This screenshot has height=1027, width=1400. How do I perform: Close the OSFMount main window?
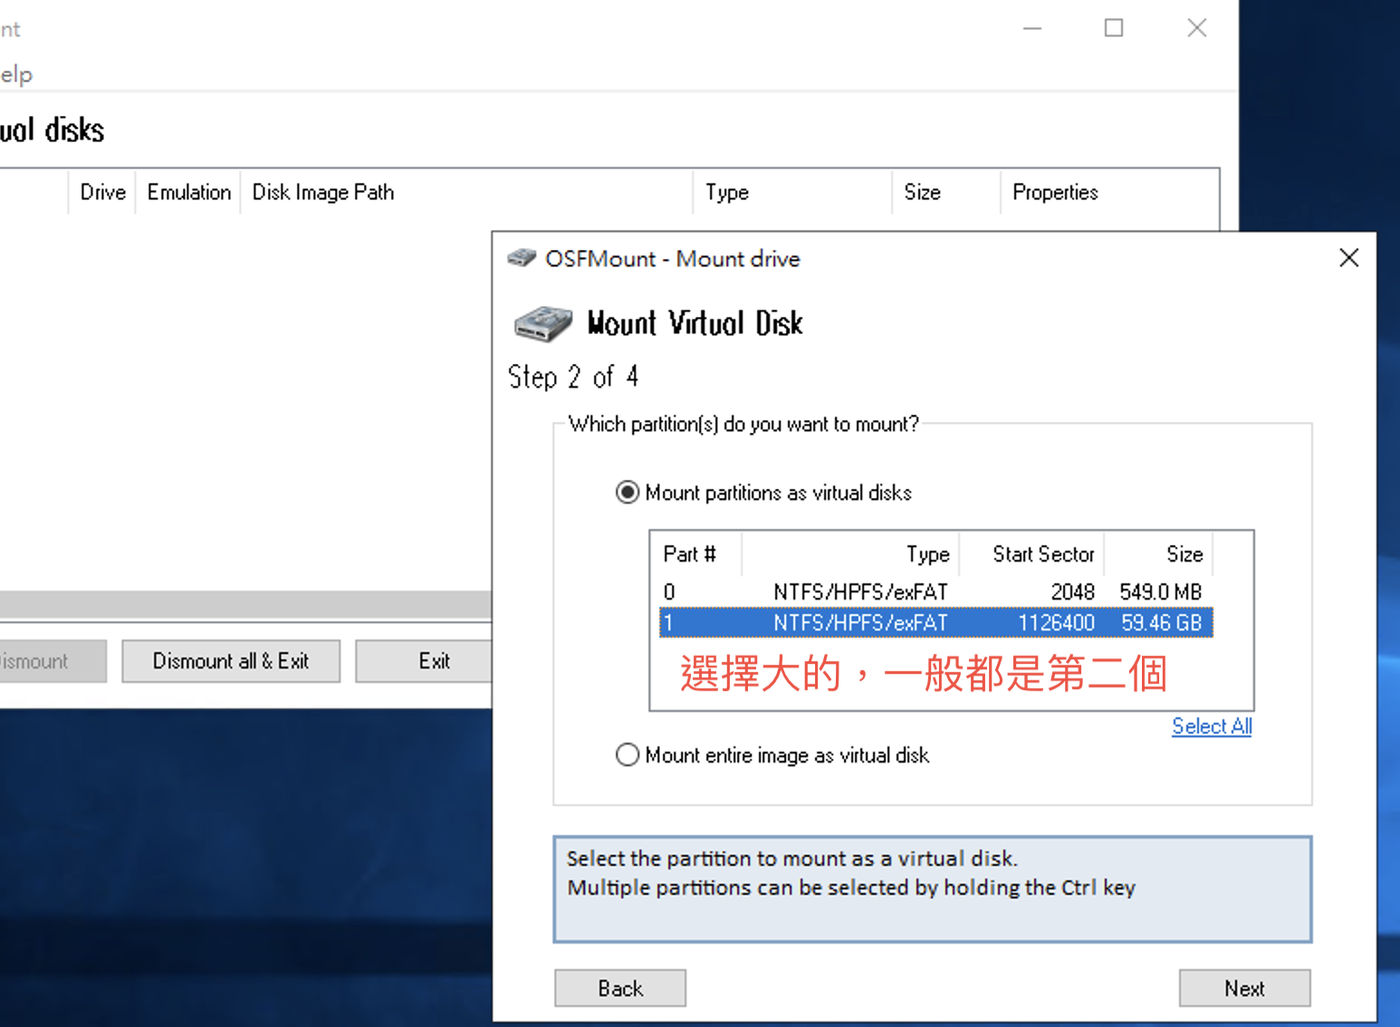tap(1196, 28)
